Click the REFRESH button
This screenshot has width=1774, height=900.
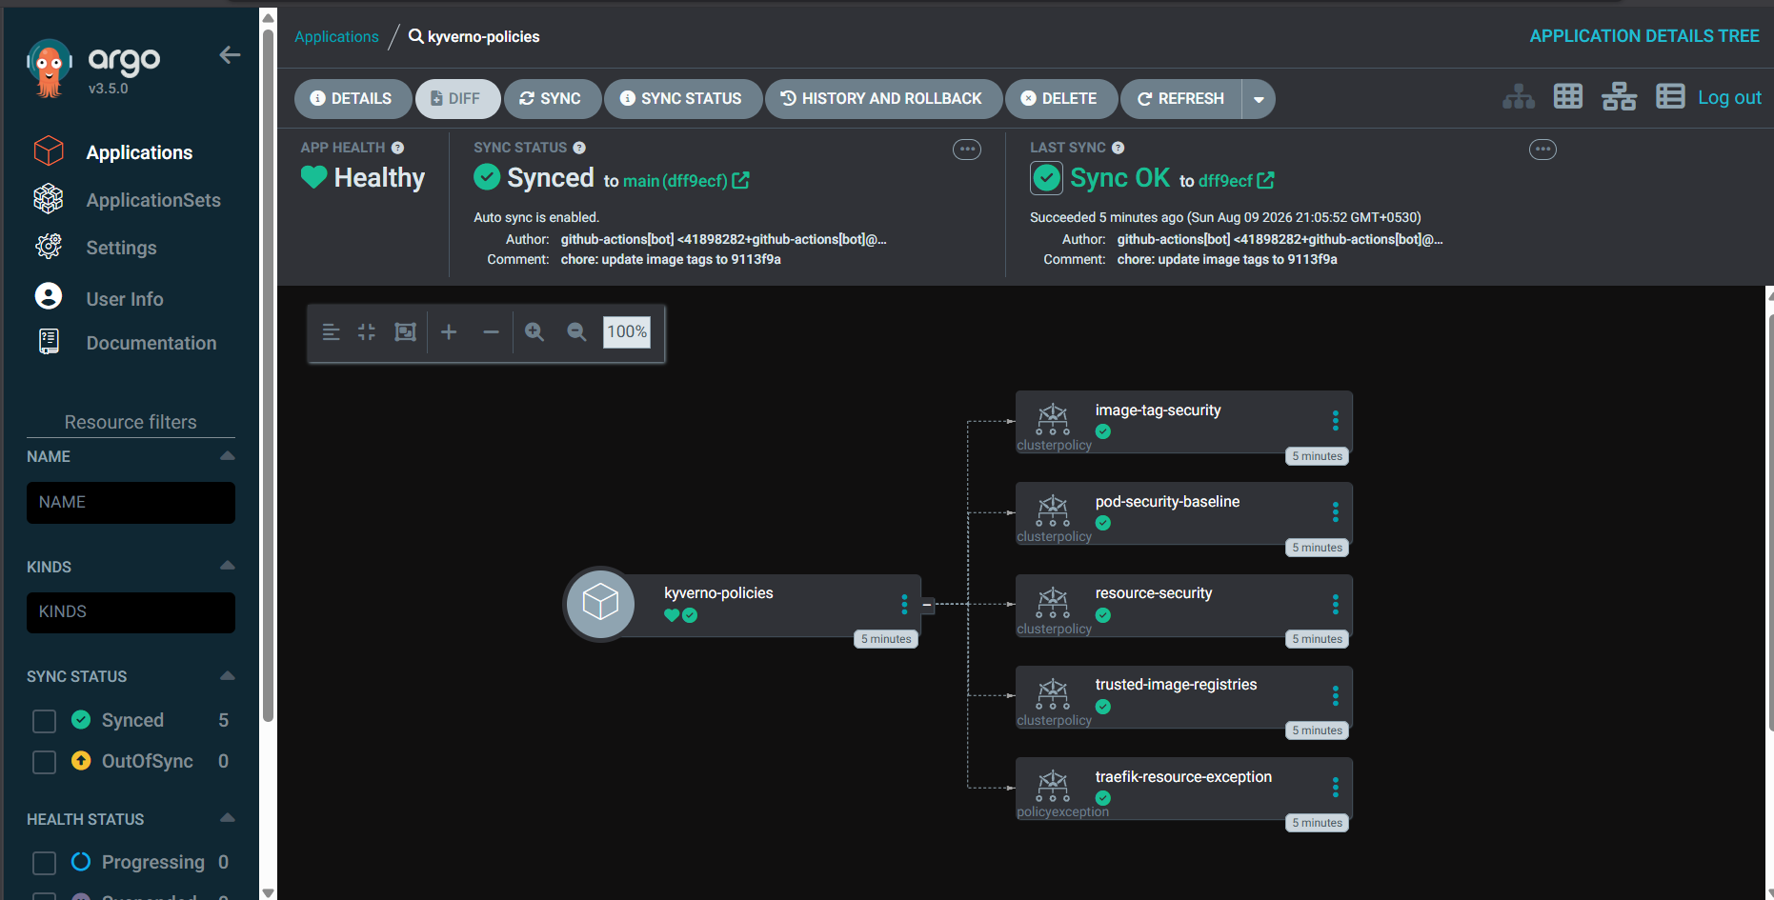point(1181,99)
